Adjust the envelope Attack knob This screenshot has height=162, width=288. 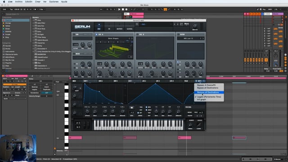(87, 112)
